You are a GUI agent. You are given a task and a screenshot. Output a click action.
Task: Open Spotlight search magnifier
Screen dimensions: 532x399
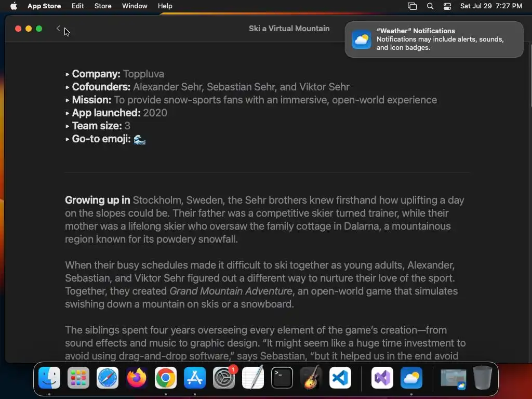[430, 6]
